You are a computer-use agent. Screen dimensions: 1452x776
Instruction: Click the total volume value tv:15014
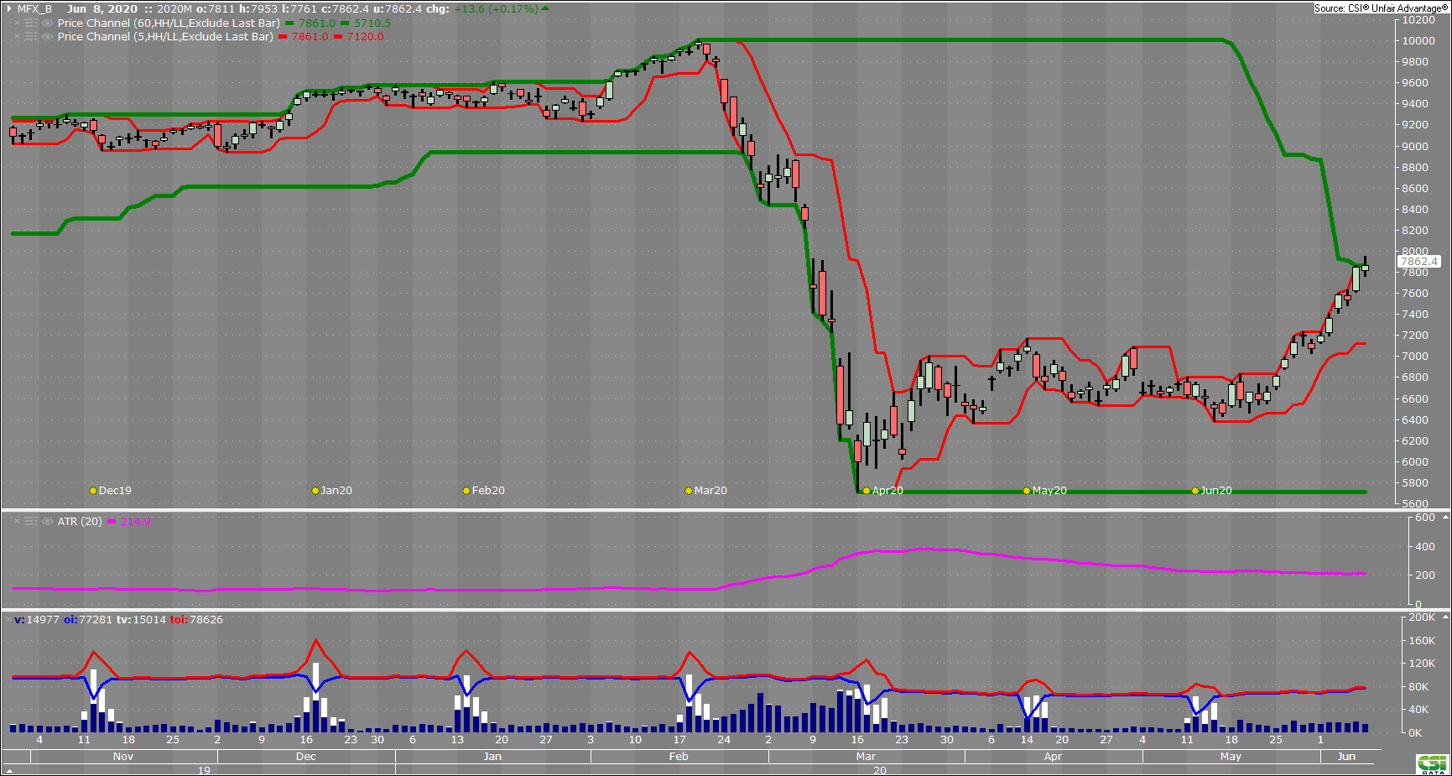[141, 620]
